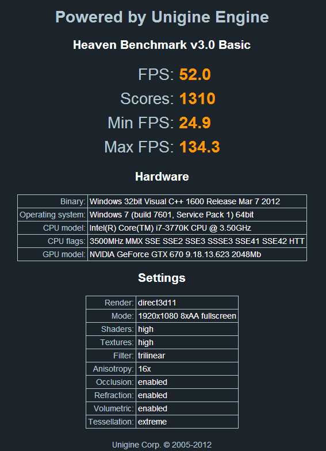Click the Binary row value cell
The width and height of the screenshot is (326, 451).
pos(197,201)
